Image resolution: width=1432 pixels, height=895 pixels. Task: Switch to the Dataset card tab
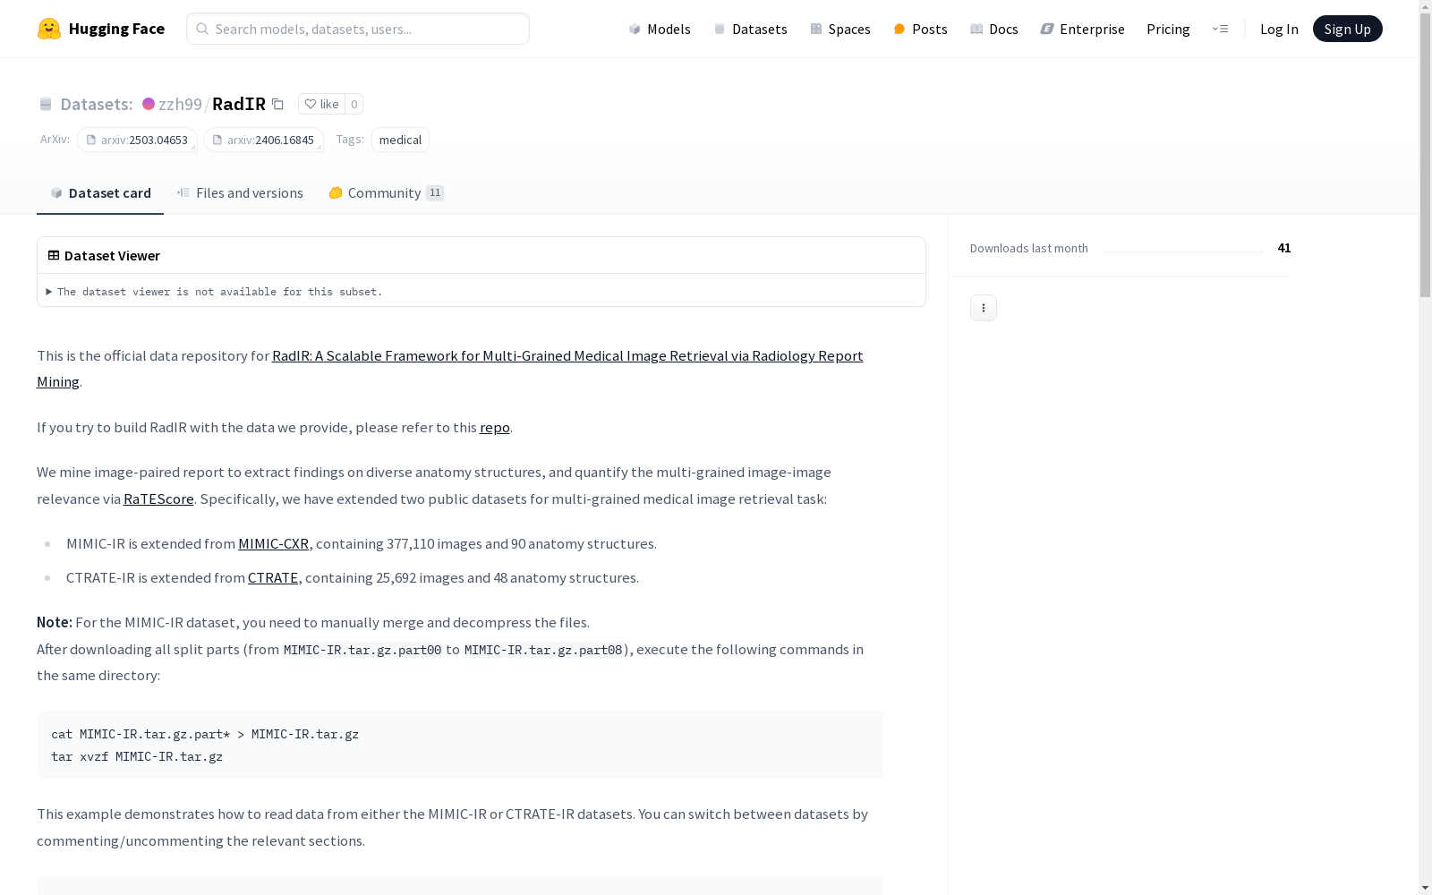pos(100,192)
